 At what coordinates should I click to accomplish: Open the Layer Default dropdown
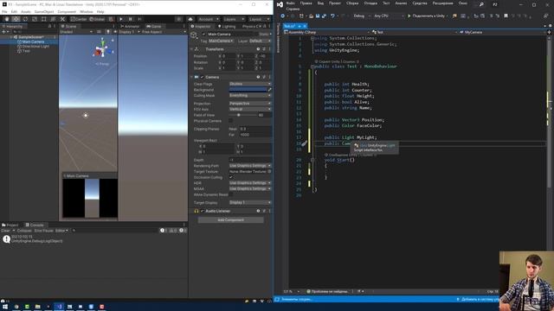click(x=260, y=41)
